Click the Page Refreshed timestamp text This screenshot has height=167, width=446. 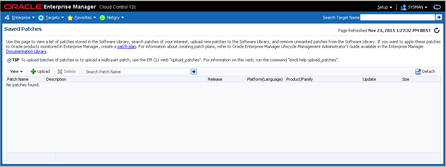384,30
